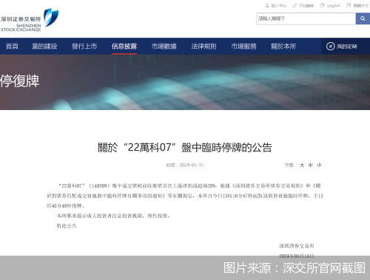This screenshot has width=370, height=280.
Task: Focus the 請輸入關鍵字 search field
Action: tap(306, 18)
